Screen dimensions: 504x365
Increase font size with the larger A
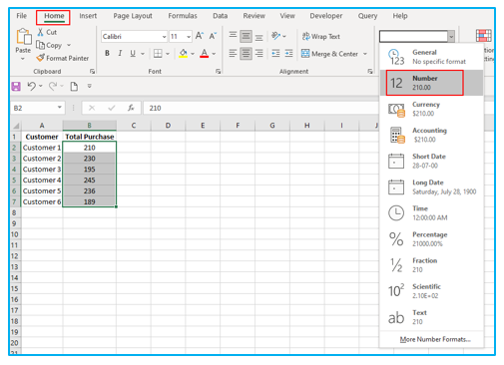pyautogui.click(x=200, y=36)
